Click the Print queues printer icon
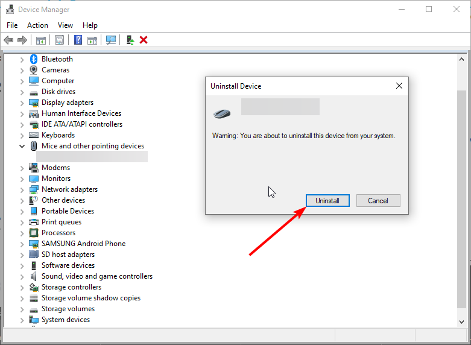 34,222
